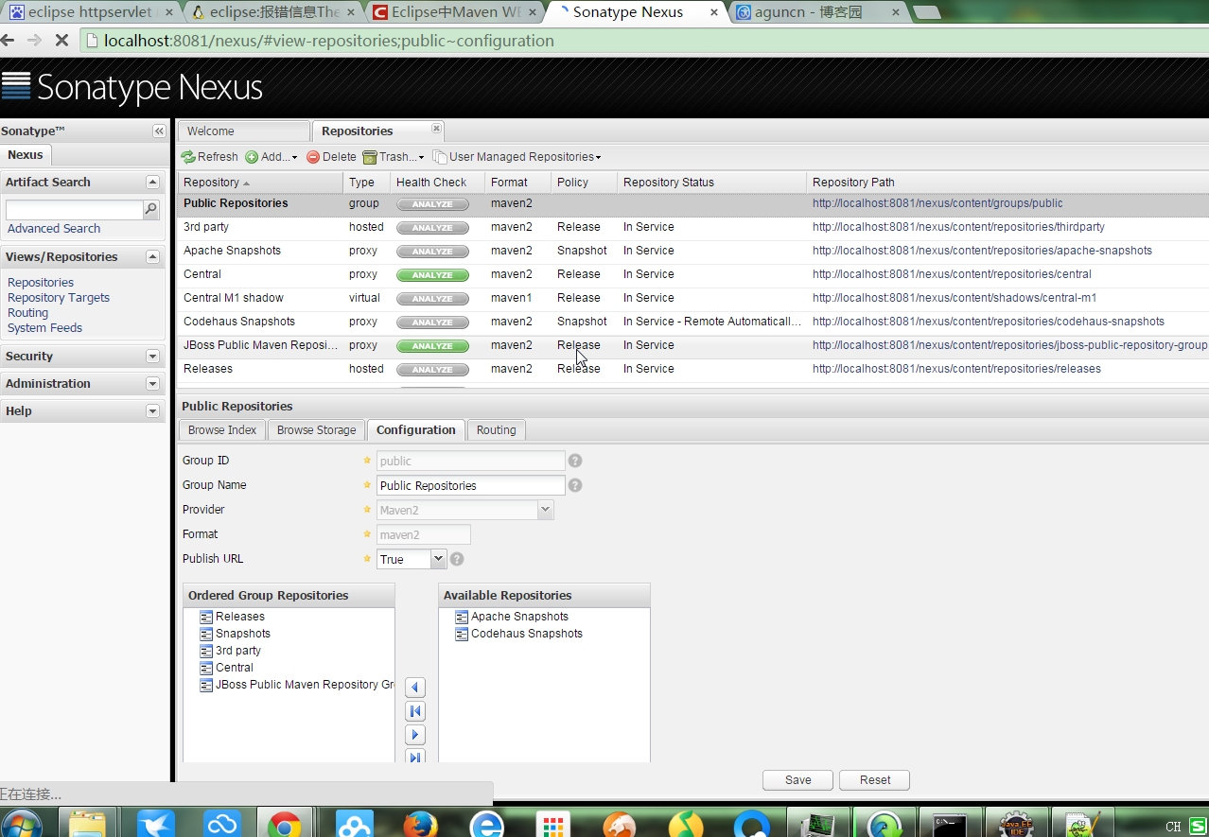Open Routing link in sidebar

pos(27,313)
